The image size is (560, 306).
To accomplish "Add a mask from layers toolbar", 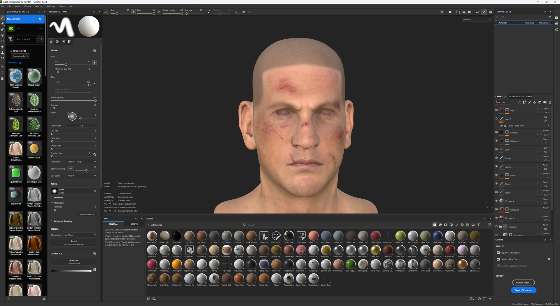I will point(524,102).
